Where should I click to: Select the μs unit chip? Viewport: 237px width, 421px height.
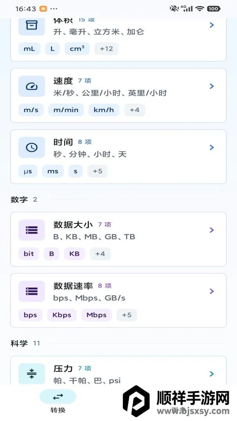28,171
